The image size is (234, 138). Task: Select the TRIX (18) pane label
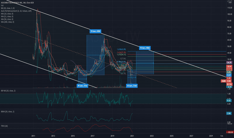click(x=4, y=126)
